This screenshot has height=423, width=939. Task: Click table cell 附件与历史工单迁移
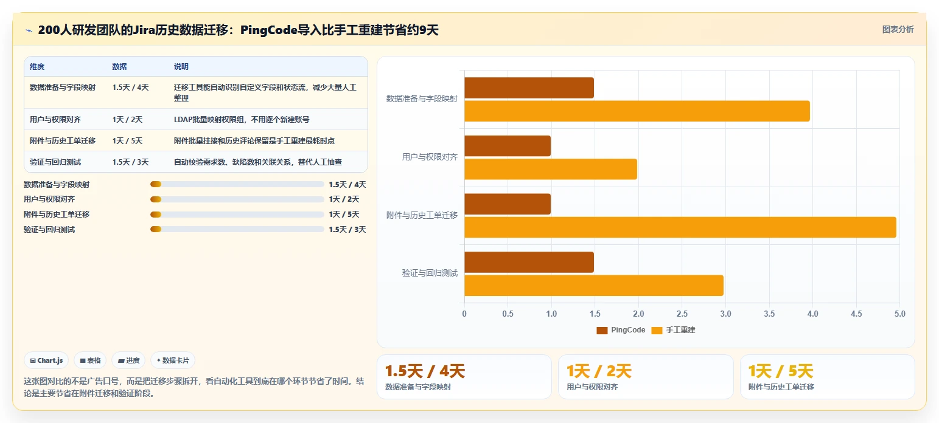click(x=63, y=140)
